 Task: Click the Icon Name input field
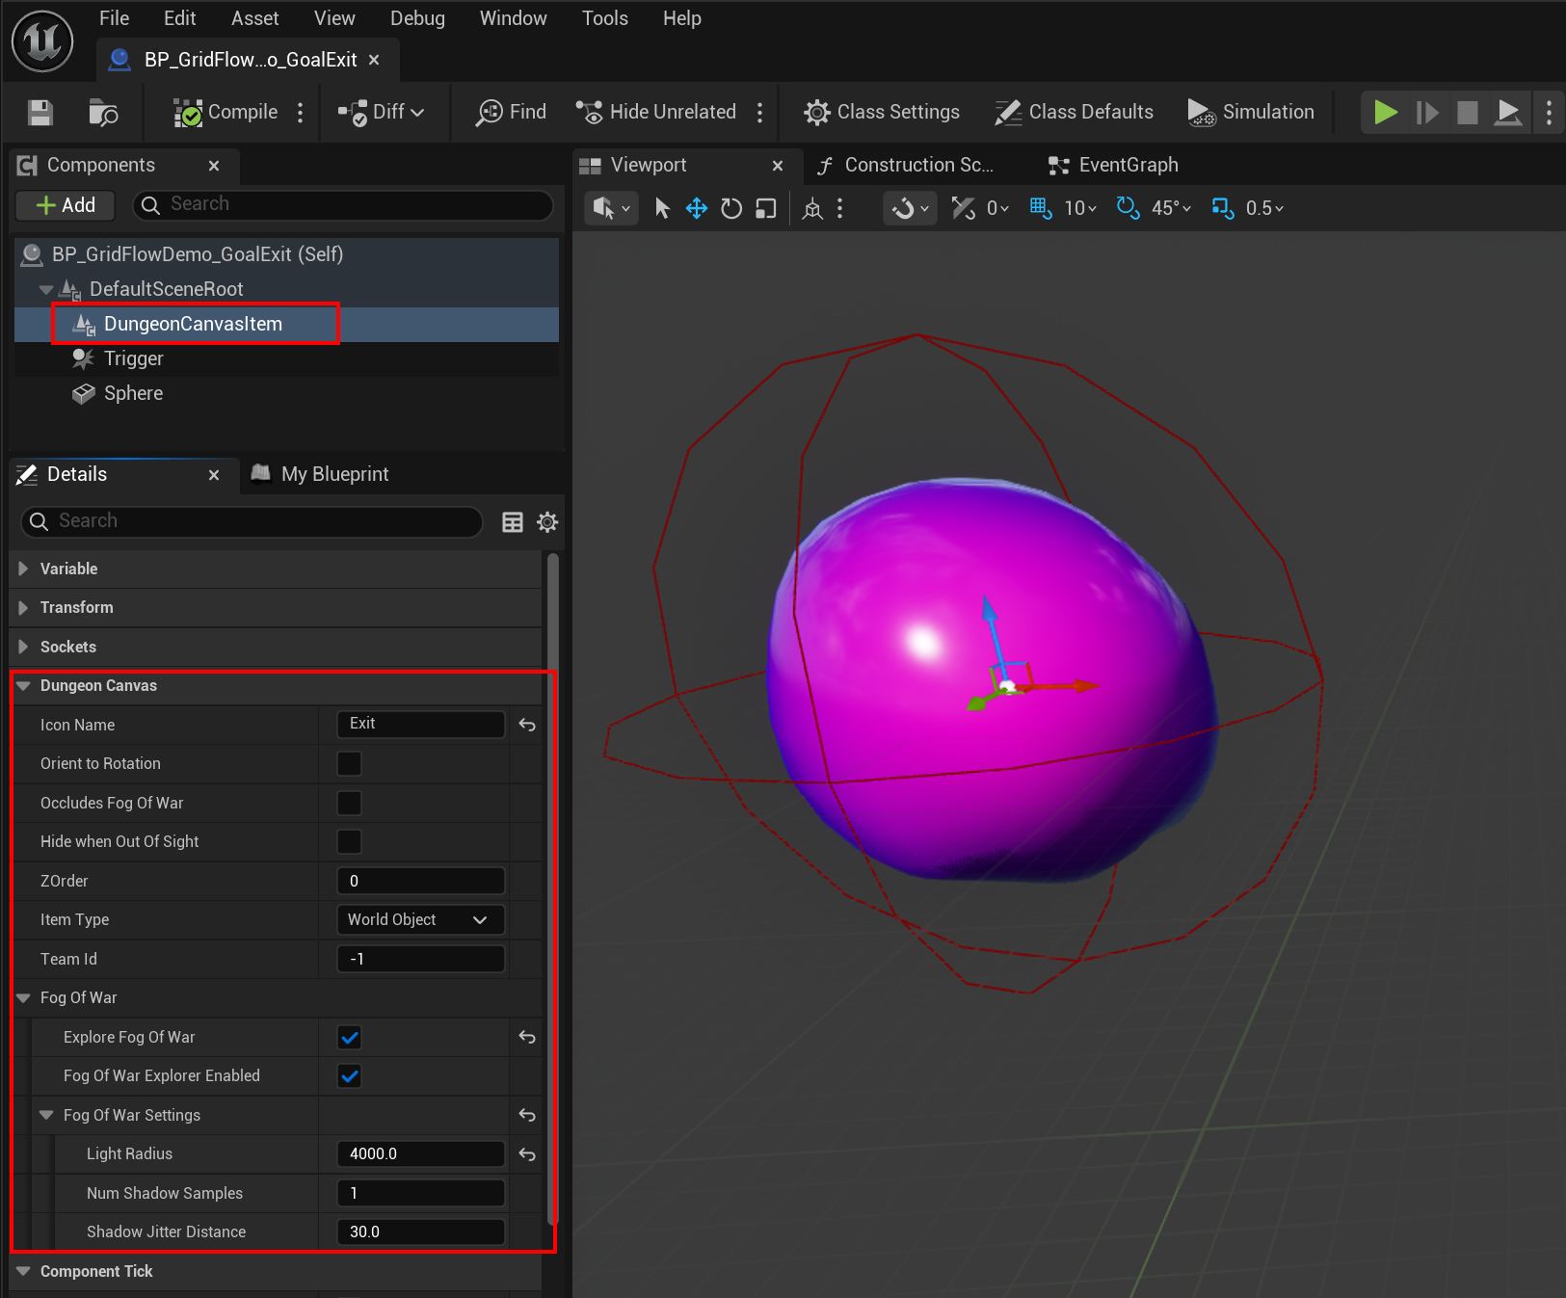pos(420,725)
